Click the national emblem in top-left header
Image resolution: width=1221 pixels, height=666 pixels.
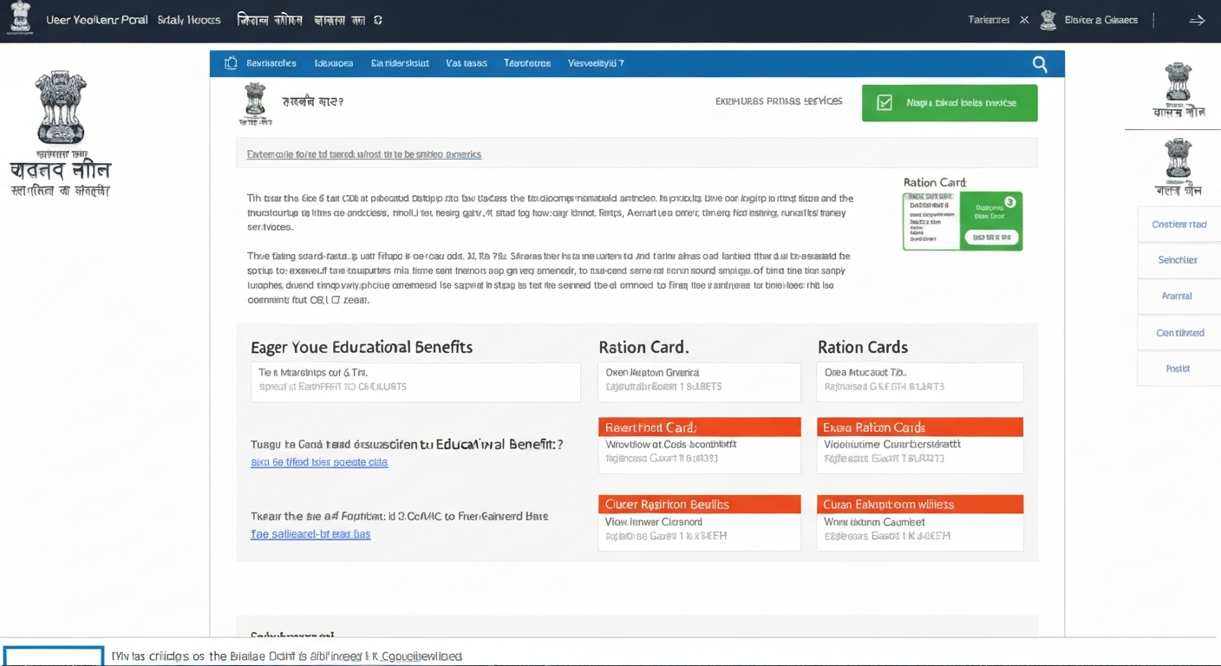click(x=19, y=18)
